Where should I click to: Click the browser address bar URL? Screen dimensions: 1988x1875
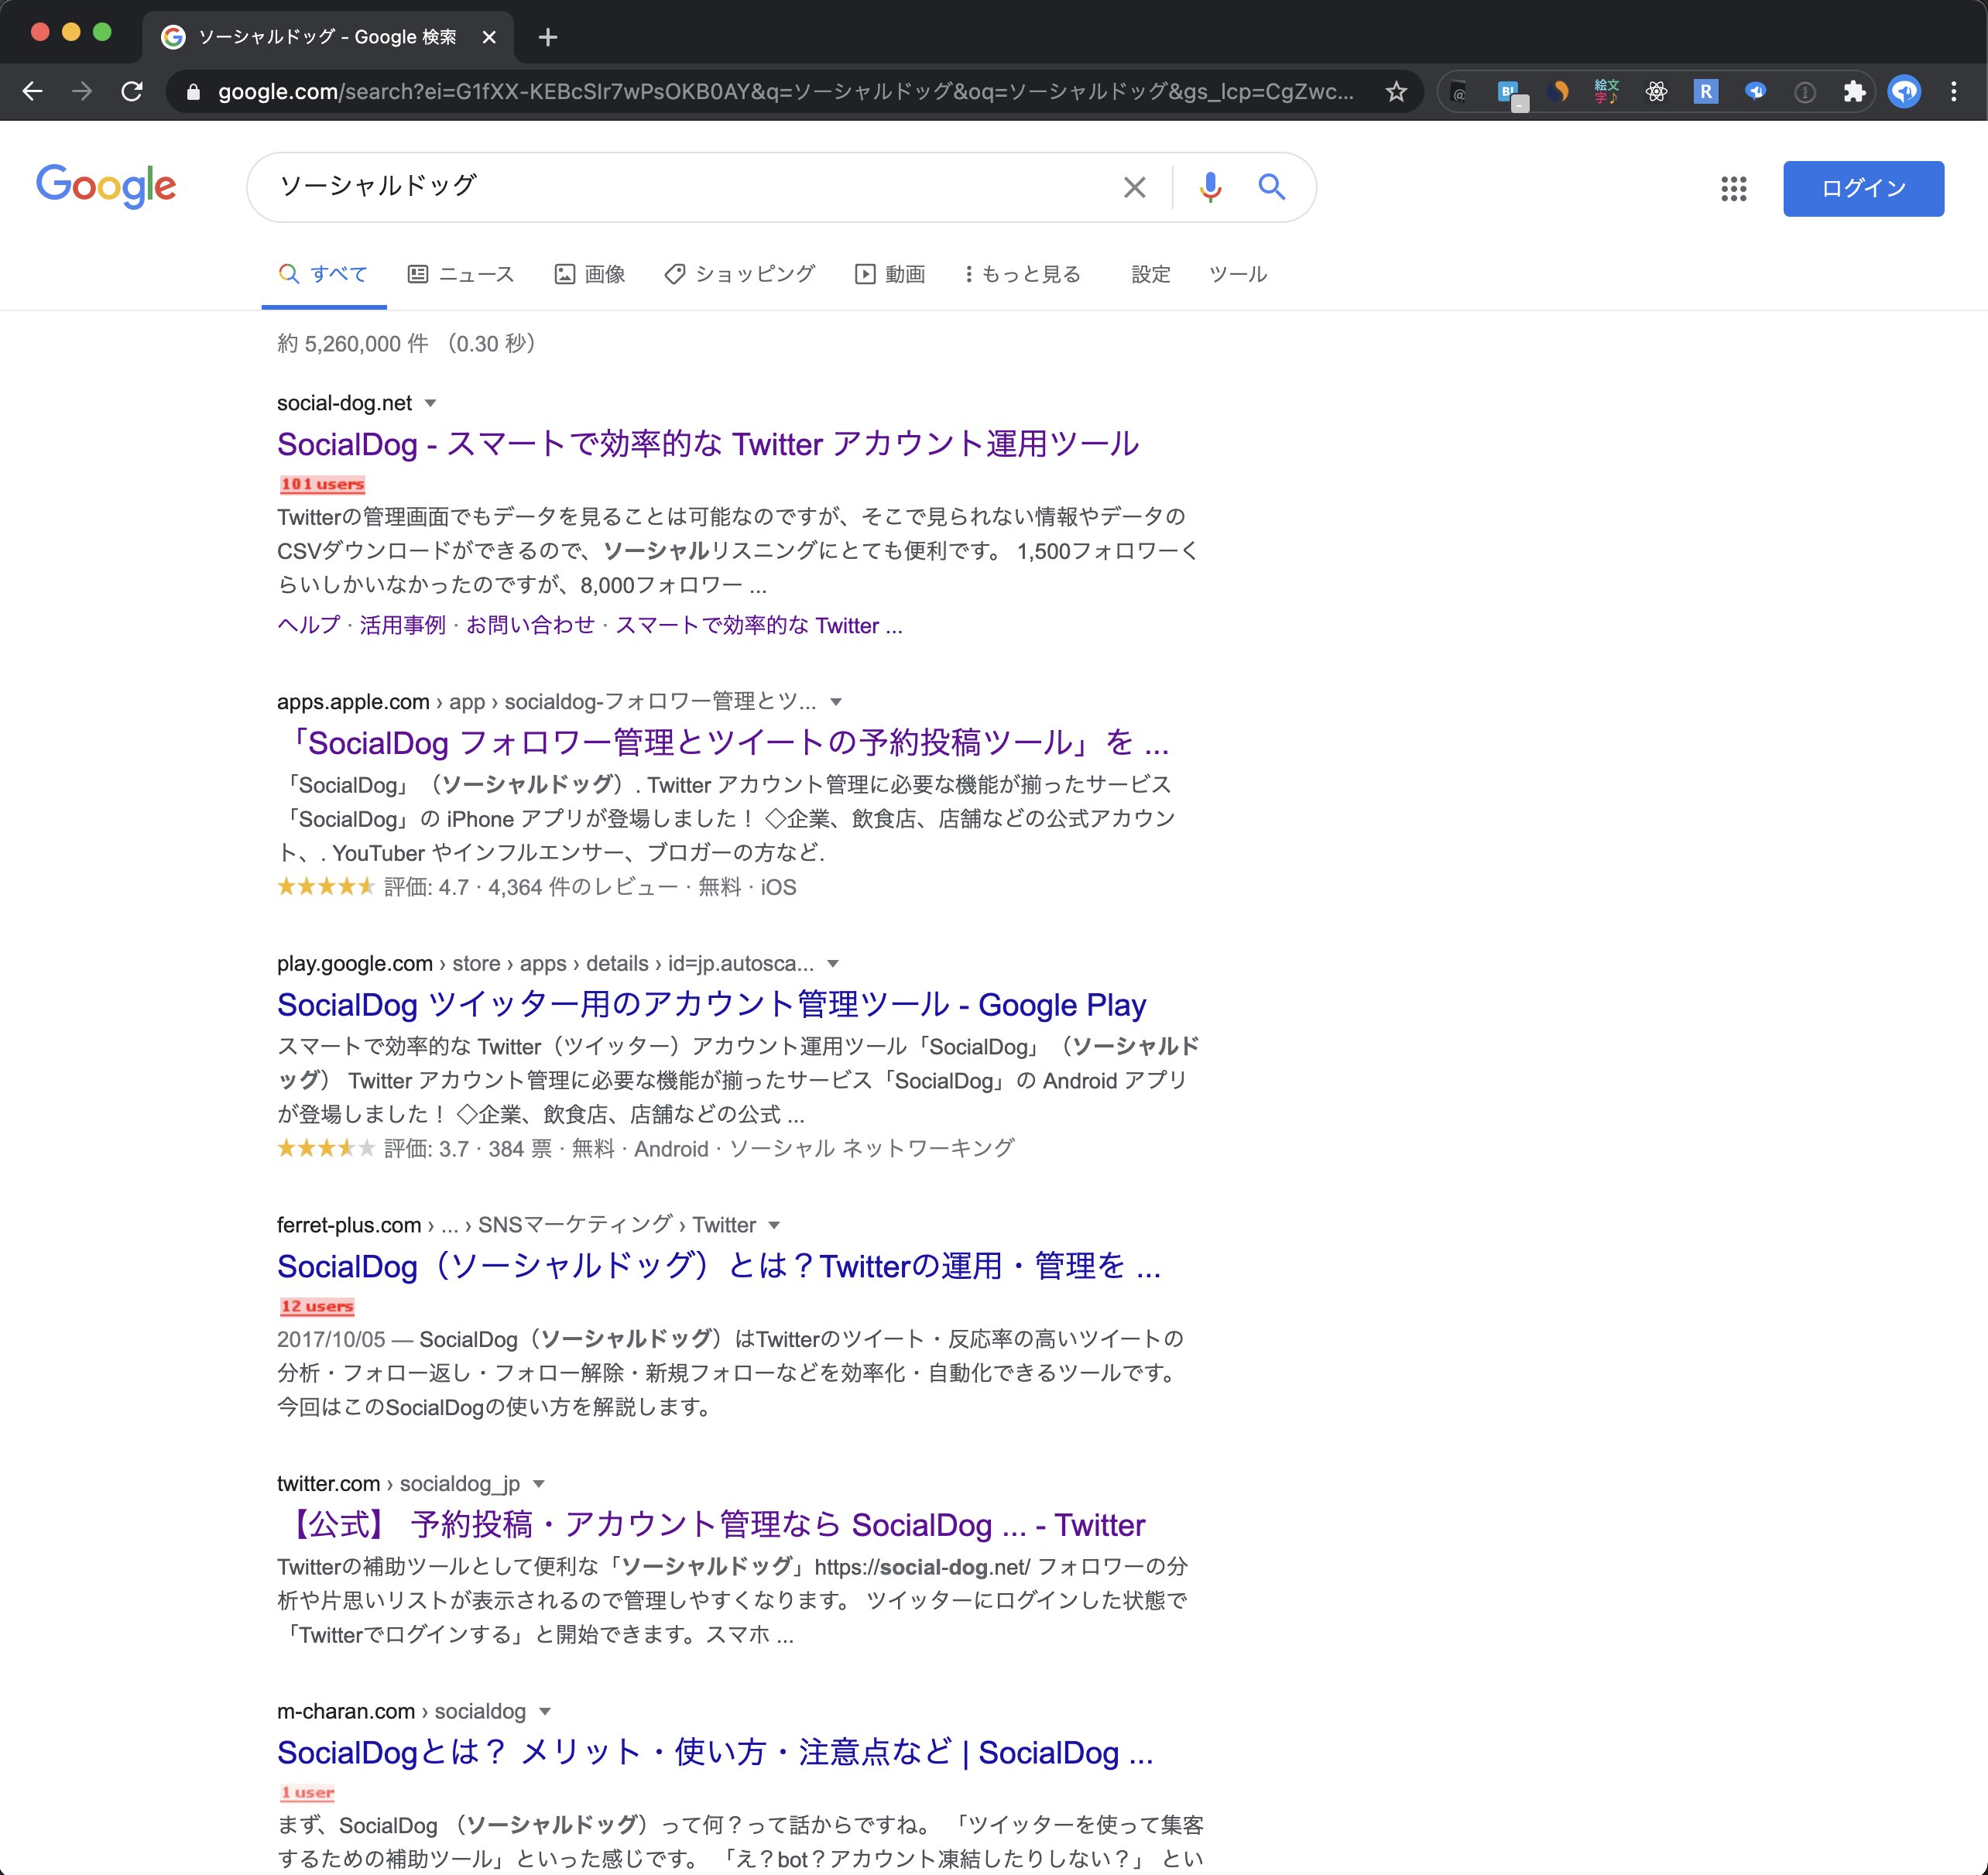pyautogui.click(x=785, y=92)
